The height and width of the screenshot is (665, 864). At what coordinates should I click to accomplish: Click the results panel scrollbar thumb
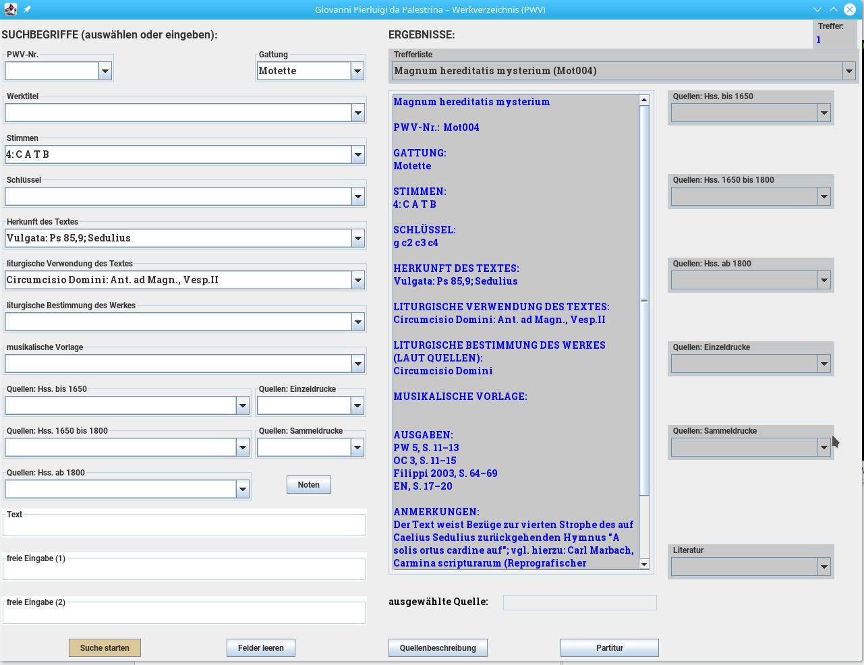tap(644, 300)
